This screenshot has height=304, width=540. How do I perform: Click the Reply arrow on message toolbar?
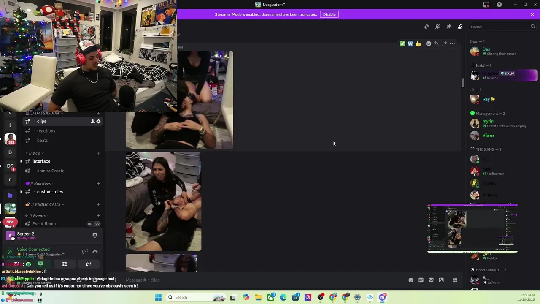pos(436,43)
